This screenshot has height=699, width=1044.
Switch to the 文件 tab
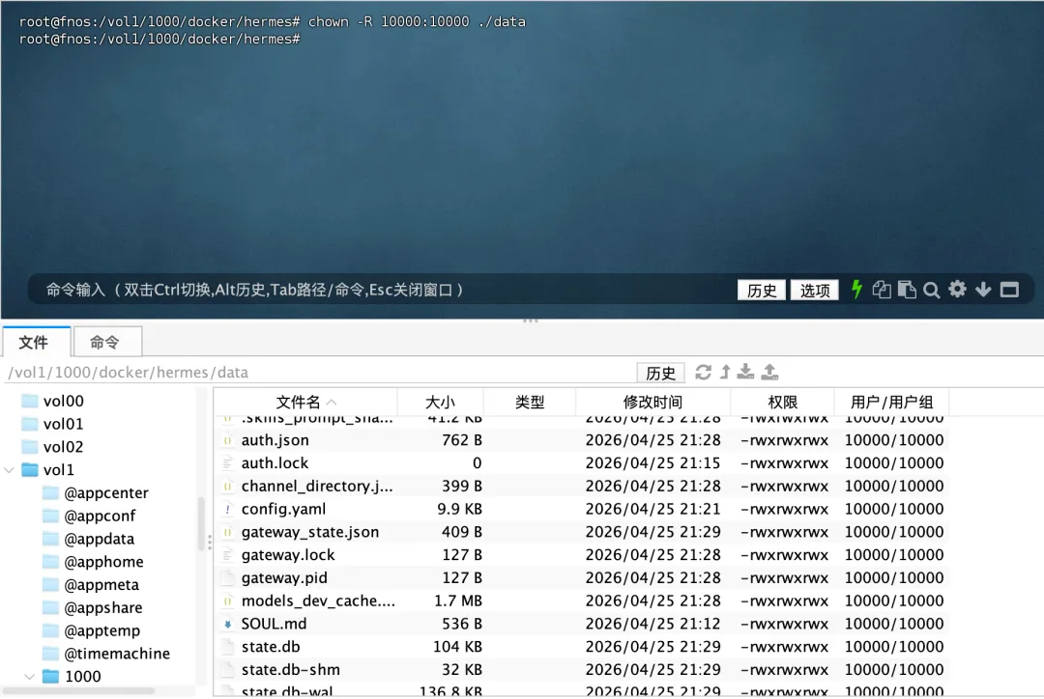(x=36, y=342)
